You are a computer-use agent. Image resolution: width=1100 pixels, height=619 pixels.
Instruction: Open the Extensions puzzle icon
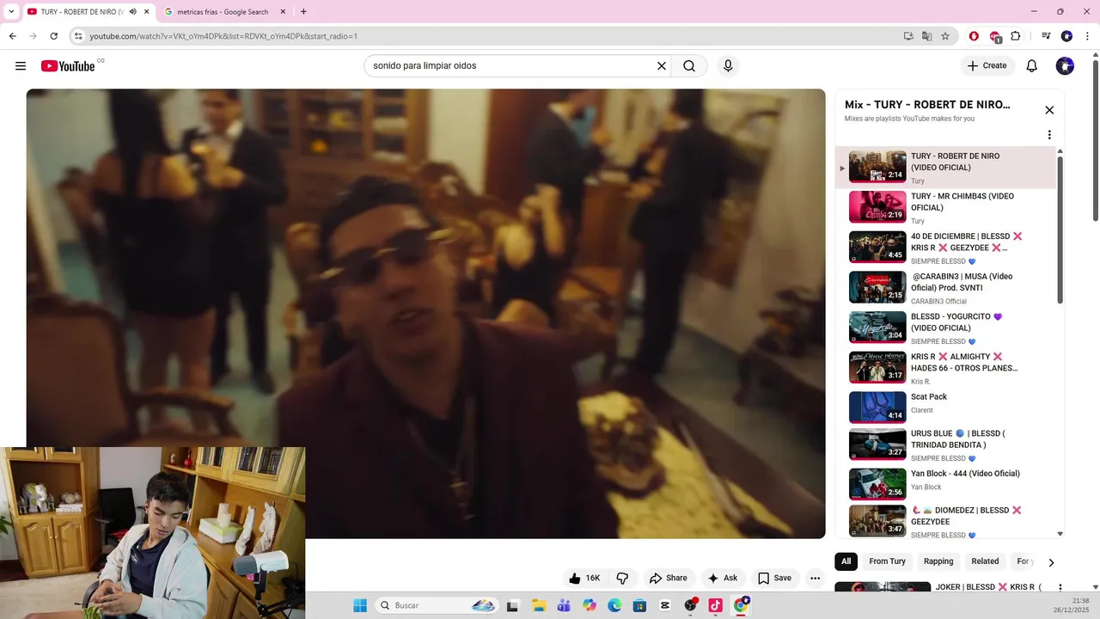[1016, 36]
